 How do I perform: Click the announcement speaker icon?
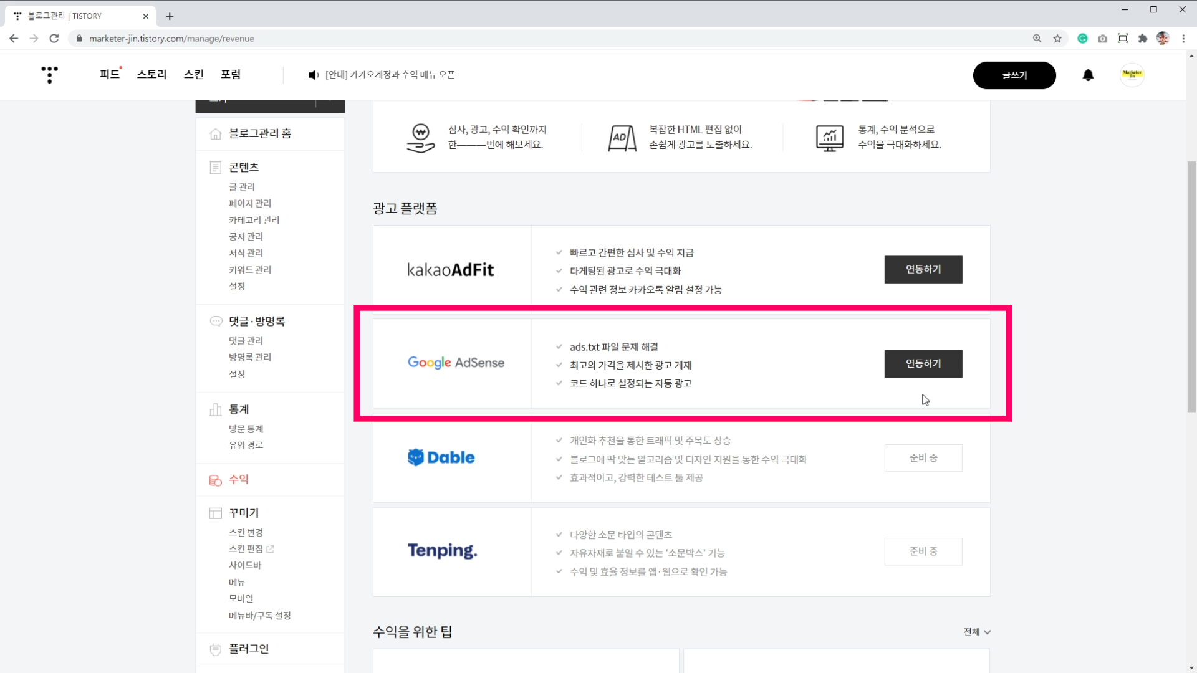pyautogui.click(x=313, y=75)
